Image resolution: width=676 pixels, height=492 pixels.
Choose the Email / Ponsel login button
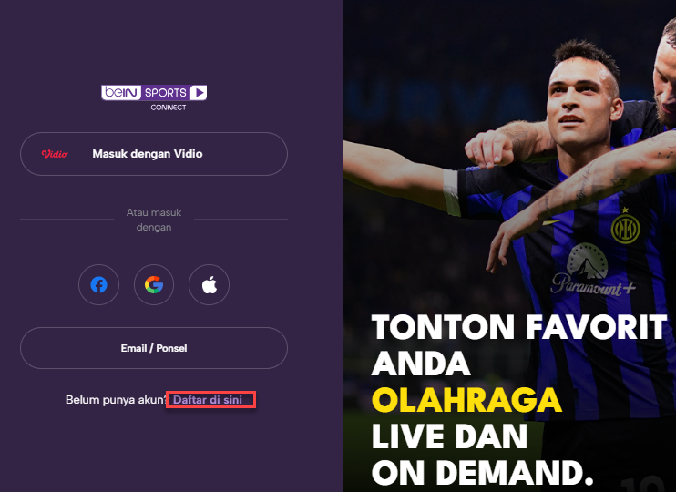(x=154, y=348)
